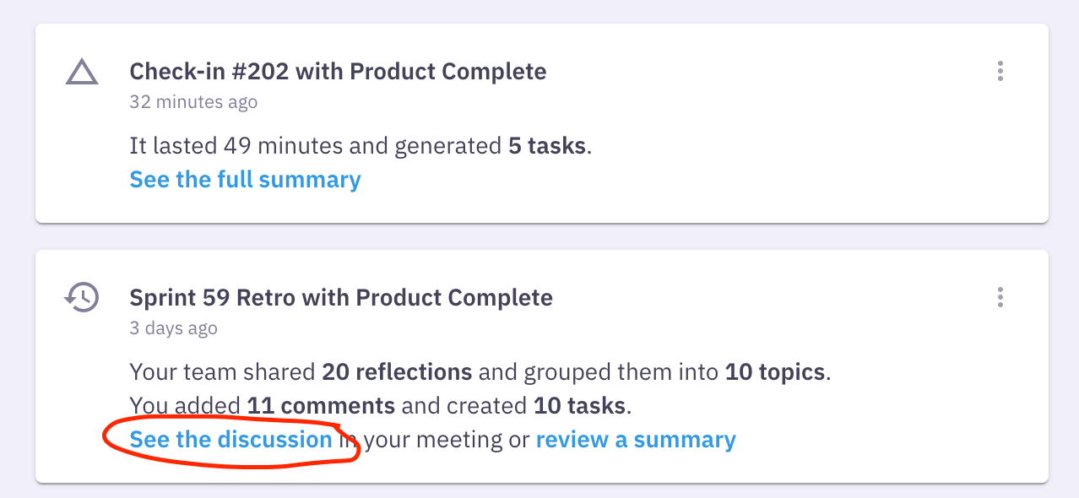Review a summary of Sprint 59 Retro
Image resolution: width=1079 pixels, height=498 pixels.
[x=636, y=439]
